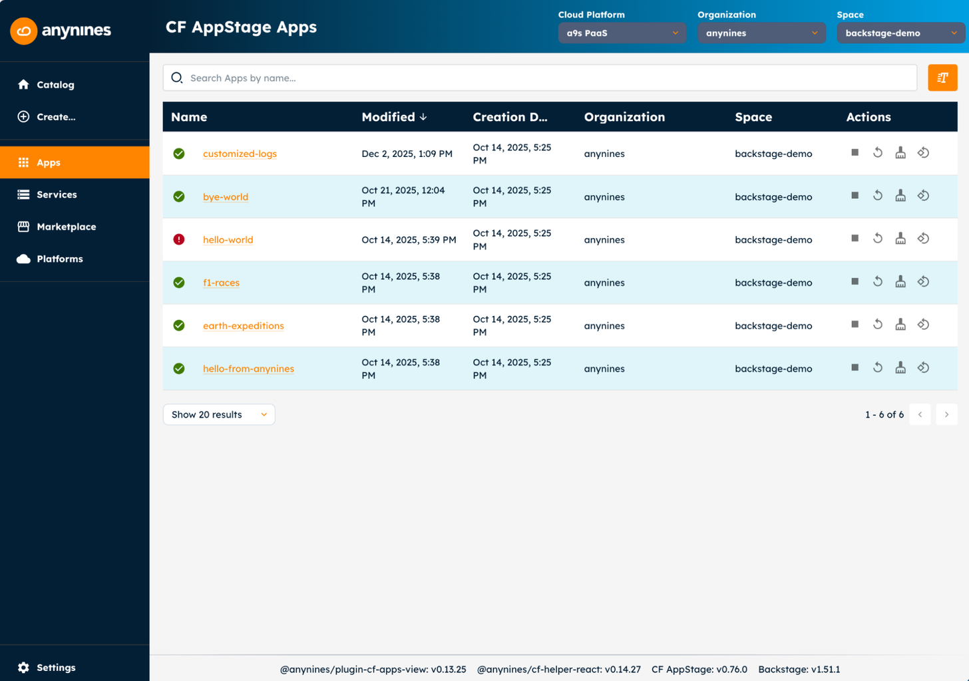Focus the Search Apps by name field
Screen dimensions: 969x681
(540, 78)
